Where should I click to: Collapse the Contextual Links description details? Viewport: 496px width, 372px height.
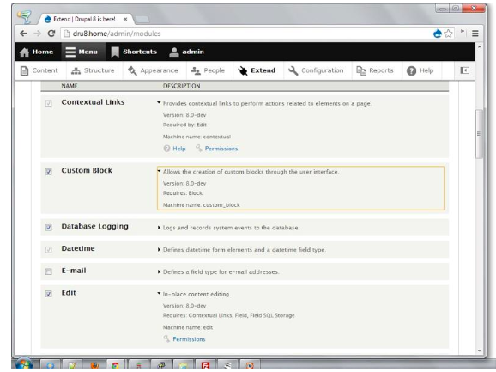[159, 102]
